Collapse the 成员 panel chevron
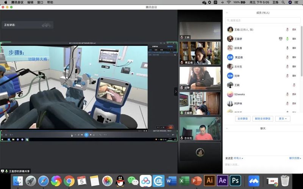The width and height of the screenshot is (303, 189). pyautogui.click(x=227, y=12)
